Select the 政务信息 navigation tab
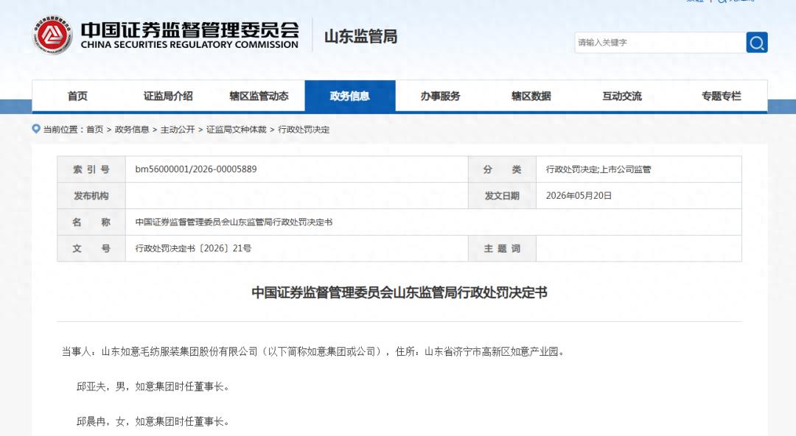 pos(350,96)
